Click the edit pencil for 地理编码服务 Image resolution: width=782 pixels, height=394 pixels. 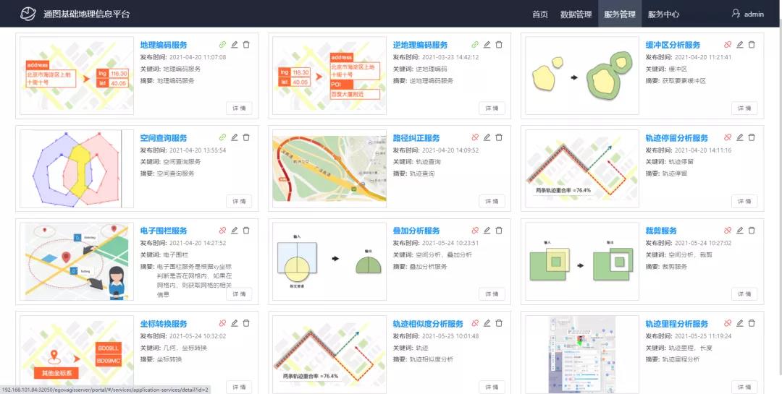pos(234,45)
